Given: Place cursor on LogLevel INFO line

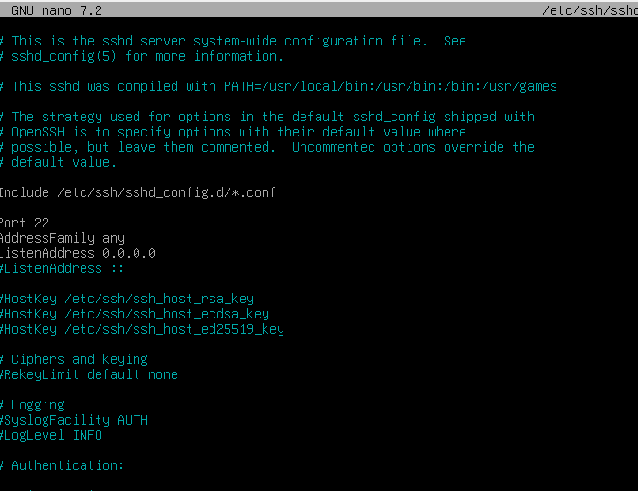Looking at the screenshot, I should coord(50,435).
